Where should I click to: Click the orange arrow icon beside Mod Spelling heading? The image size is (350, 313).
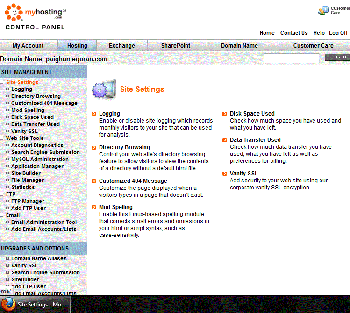coord(94,207)
